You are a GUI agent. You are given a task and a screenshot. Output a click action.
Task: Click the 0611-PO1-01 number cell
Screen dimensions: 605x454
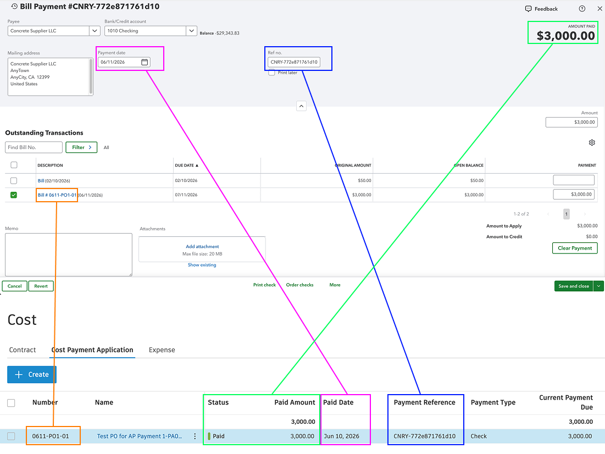pyautogui.click(x=51, y=436)
